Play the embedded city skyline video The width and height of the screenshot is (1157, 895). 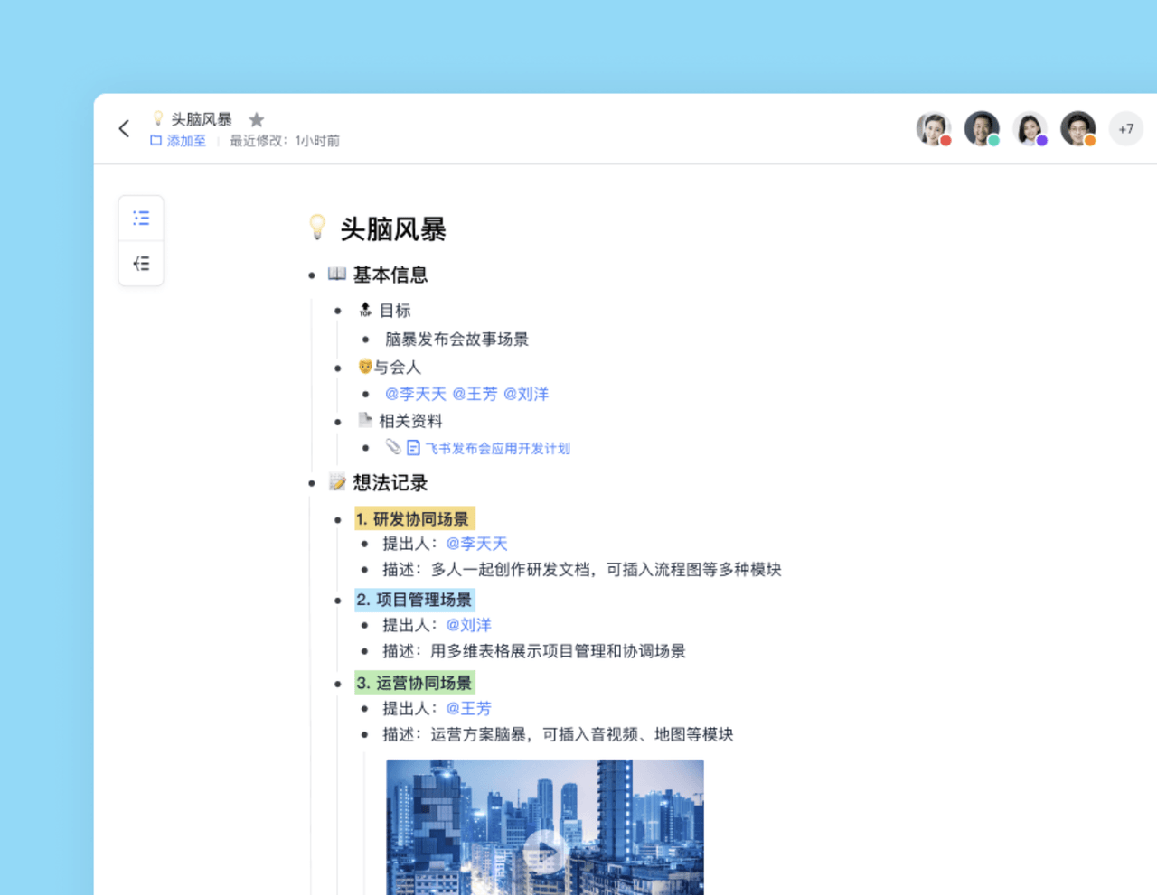[x=544, y=851]
